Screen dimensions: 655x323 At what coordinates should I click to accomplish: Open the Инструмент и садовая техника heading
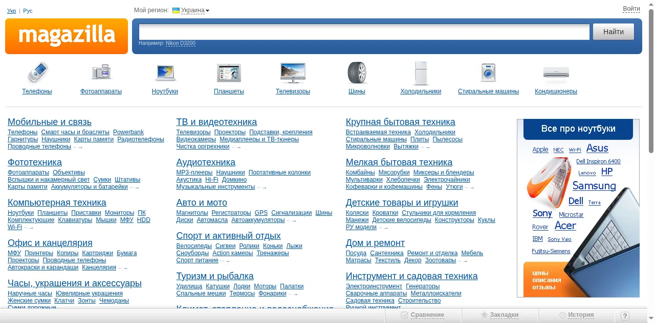tap(411, 276)
